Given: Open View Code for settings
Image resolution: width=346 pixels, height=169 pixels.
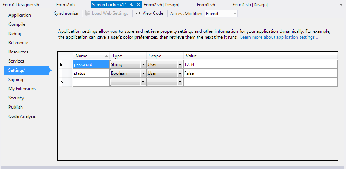Looking at the screenshot, I should (150, 13).
